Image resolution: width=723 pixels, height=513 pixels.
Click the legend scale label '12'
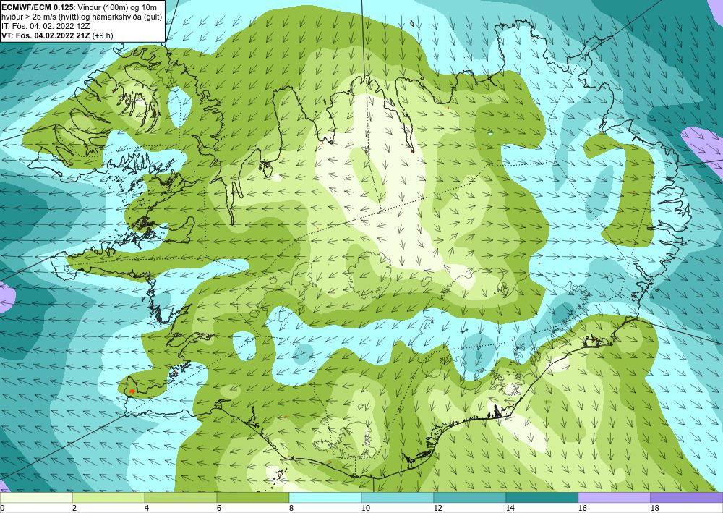tap(438, 508)
